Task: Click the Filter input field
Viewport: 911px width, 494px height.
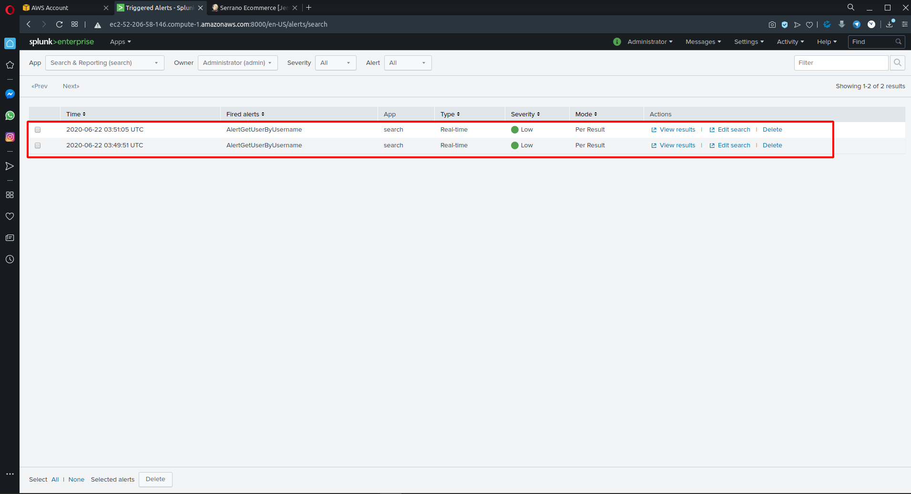Action: (x=841, y=63)
